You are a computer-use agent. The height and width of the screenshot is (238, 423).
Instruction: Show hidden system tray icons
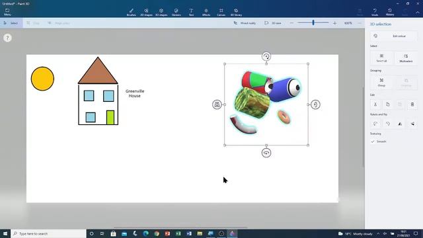(x=378, y=233)
